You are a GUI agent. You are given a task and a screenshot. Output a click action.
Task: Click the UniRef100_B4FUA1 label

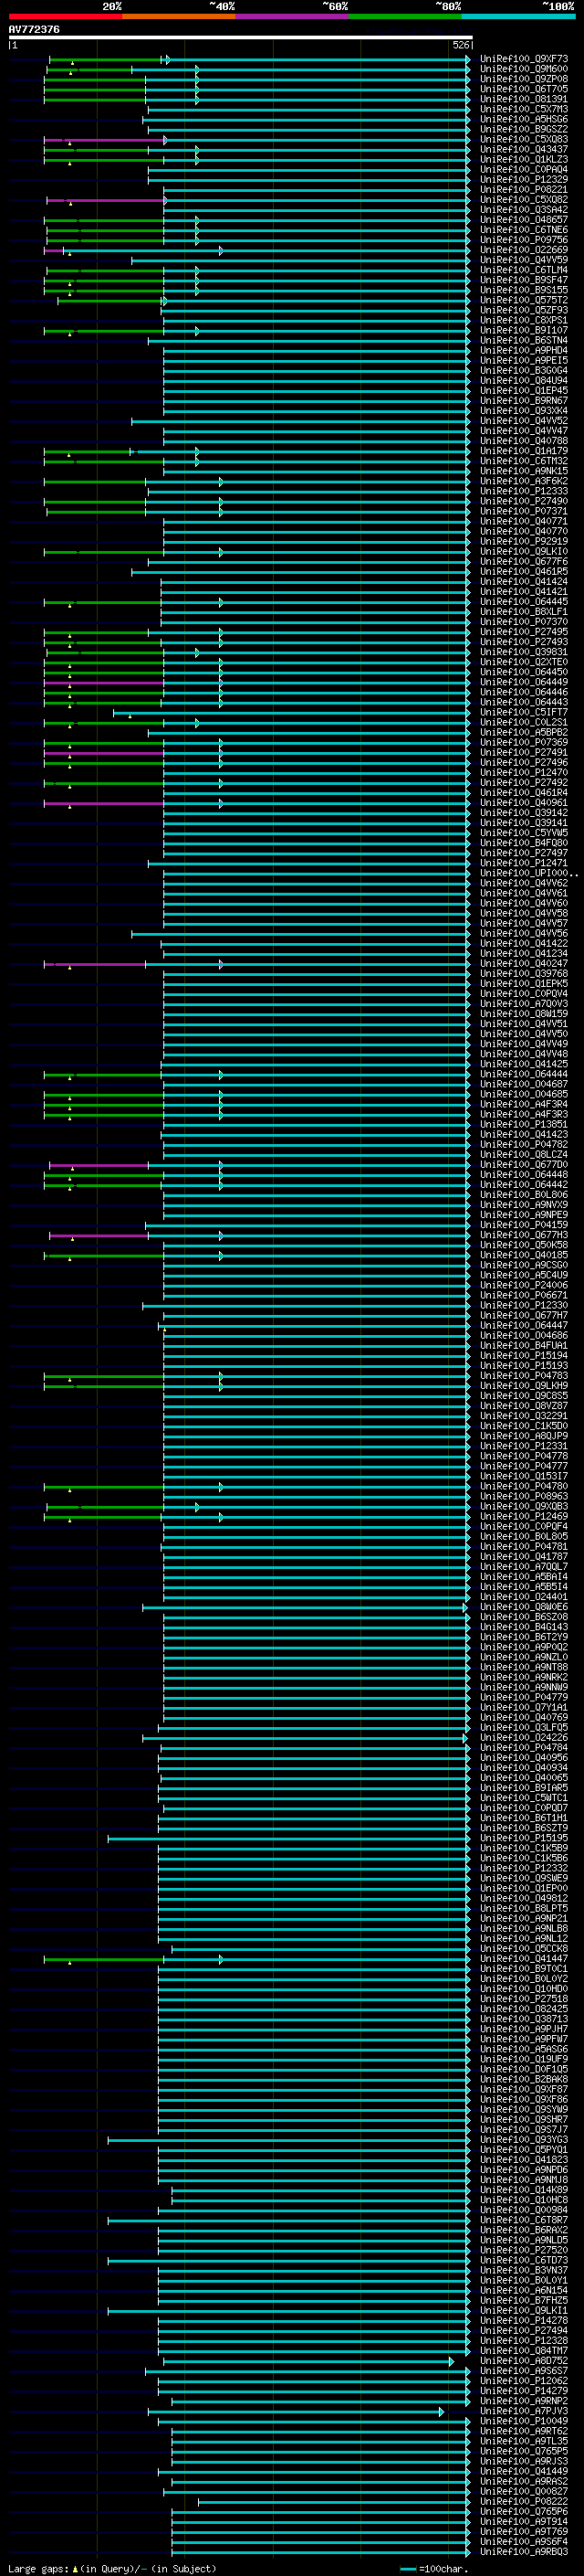point(523,1346)
